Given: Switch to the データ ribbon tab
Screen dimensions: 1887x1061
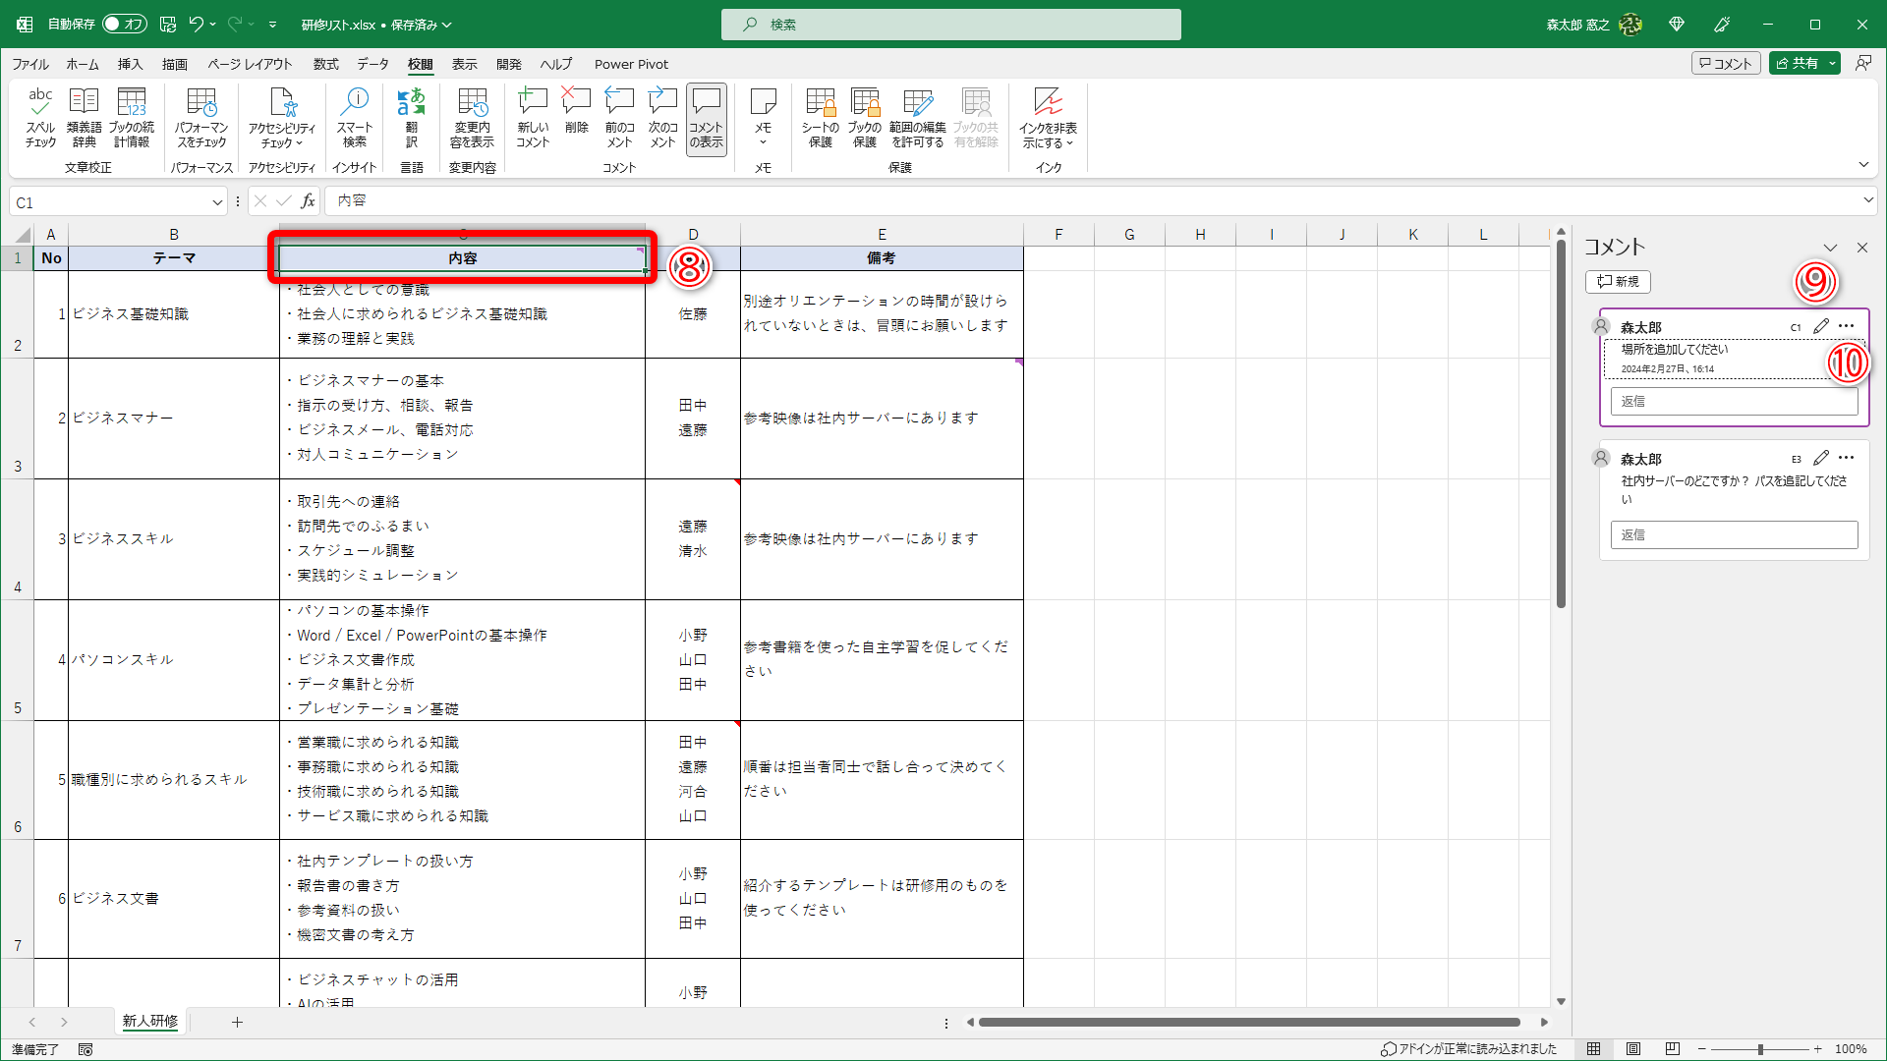Looking at the screenshot, I should click(x=372, y=64).
